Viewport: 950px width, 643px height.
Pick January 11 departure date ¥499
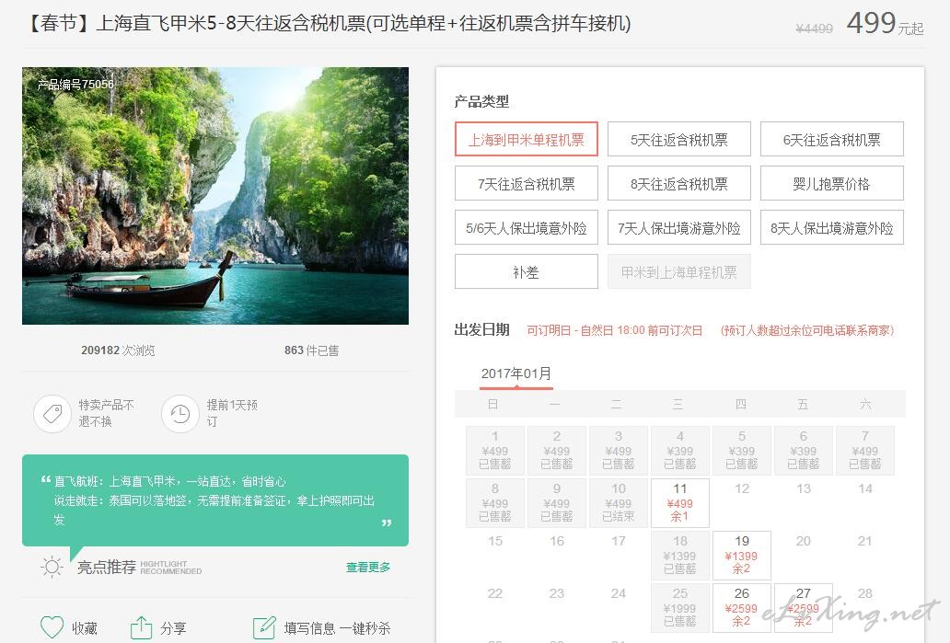pyautogui.click(x=679, y=502)
